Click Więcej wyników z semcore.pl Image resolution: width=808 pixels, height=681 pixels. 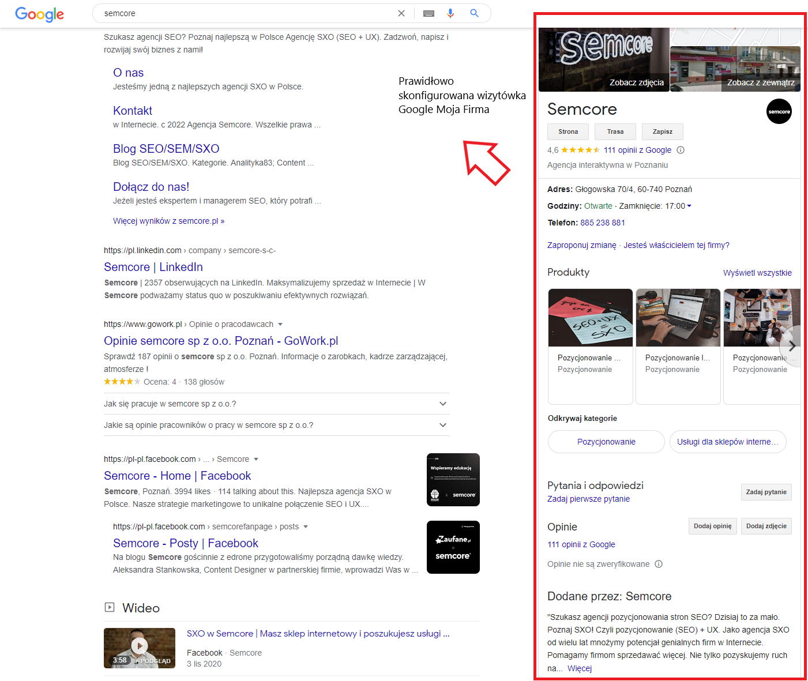click(168, 221)
